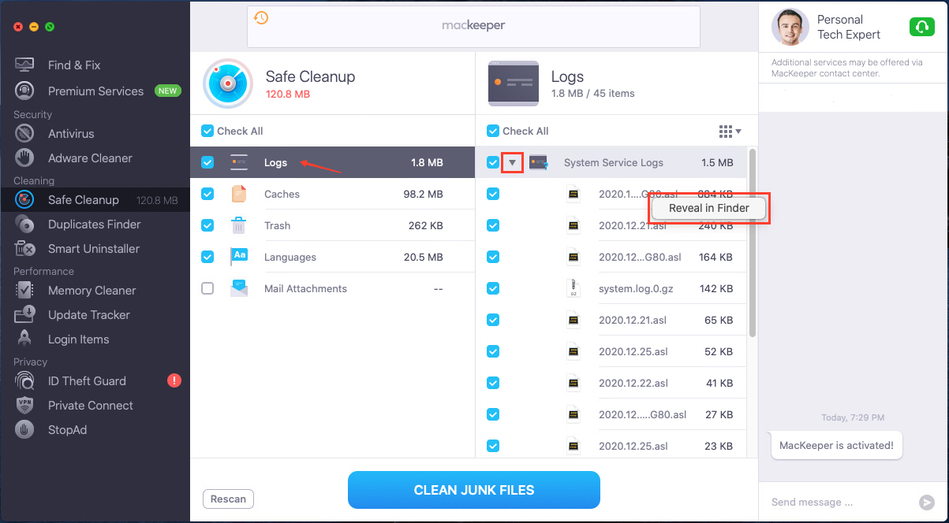Click the Trash bin icon
Screen dimensions: 949x523
(238, 226)
